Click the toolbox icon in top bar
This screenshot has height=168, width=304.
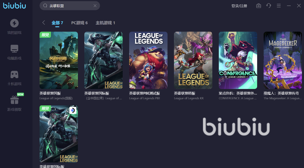(258, 6)
